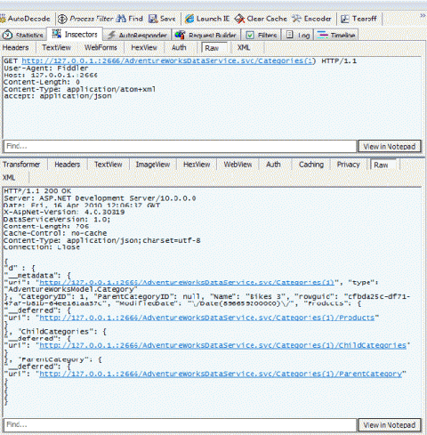Select response Headers tab
427x435 pixels.
68,165
